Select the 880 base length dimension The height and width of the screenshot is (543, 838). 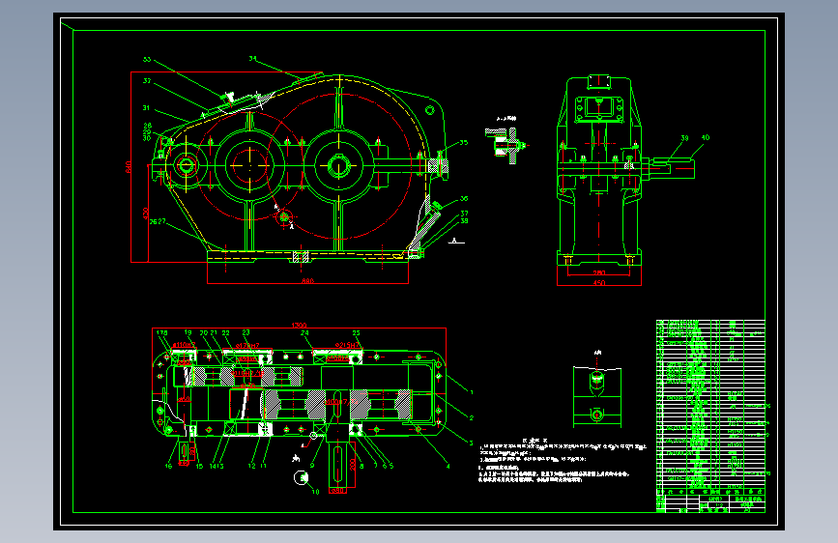click(307, 280)
